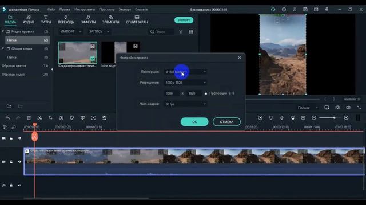Viewport: 366px width, 205px height.
Task: Click the motion tracking icon
Action: 93,118
